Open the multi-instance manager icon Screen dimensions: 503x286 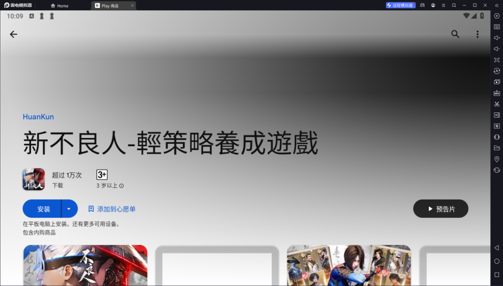tap(497, 82)
